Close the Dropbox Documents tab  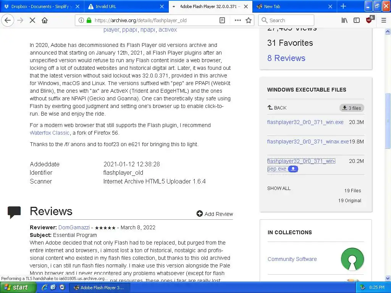(x=78, y=6)
